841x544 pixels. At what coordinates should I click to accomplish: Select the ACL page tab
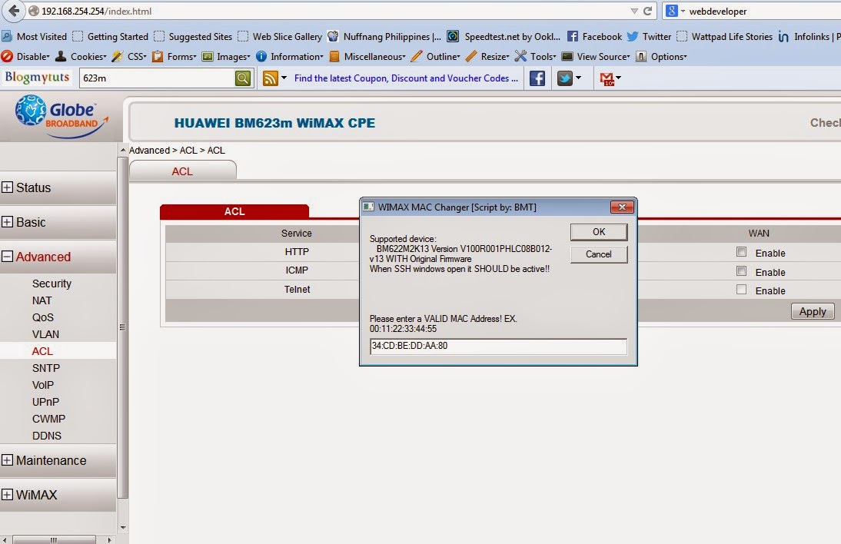pos(182,171)
